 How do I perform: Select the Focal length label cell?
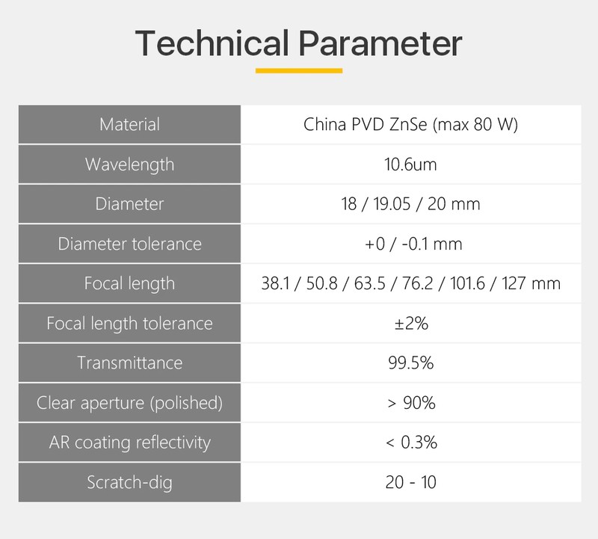pyautogui.click(x=129, y=283)
